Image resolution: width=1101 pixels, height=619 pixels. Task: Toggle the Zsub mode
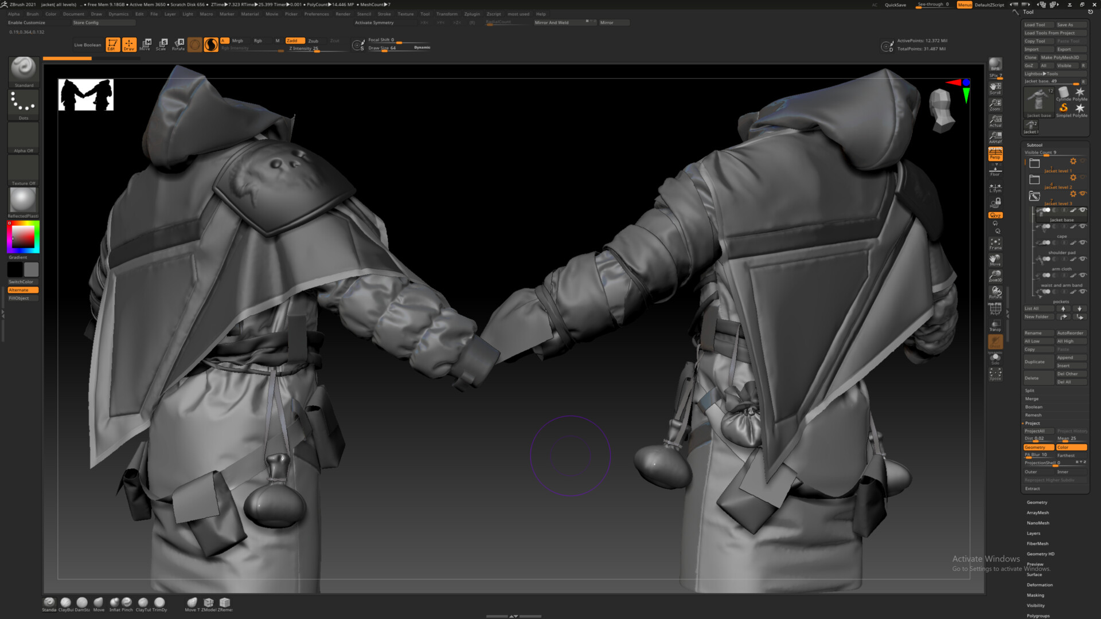(x=313, y=41)
